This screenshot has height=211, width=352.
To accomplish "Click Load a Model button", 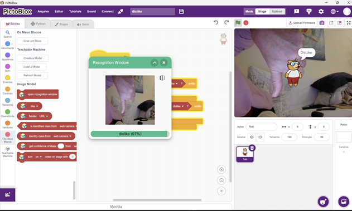I will coord(32,67).
